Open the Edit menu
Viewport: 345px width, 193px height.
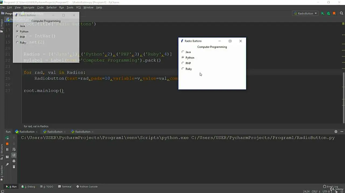pos(10,8)
